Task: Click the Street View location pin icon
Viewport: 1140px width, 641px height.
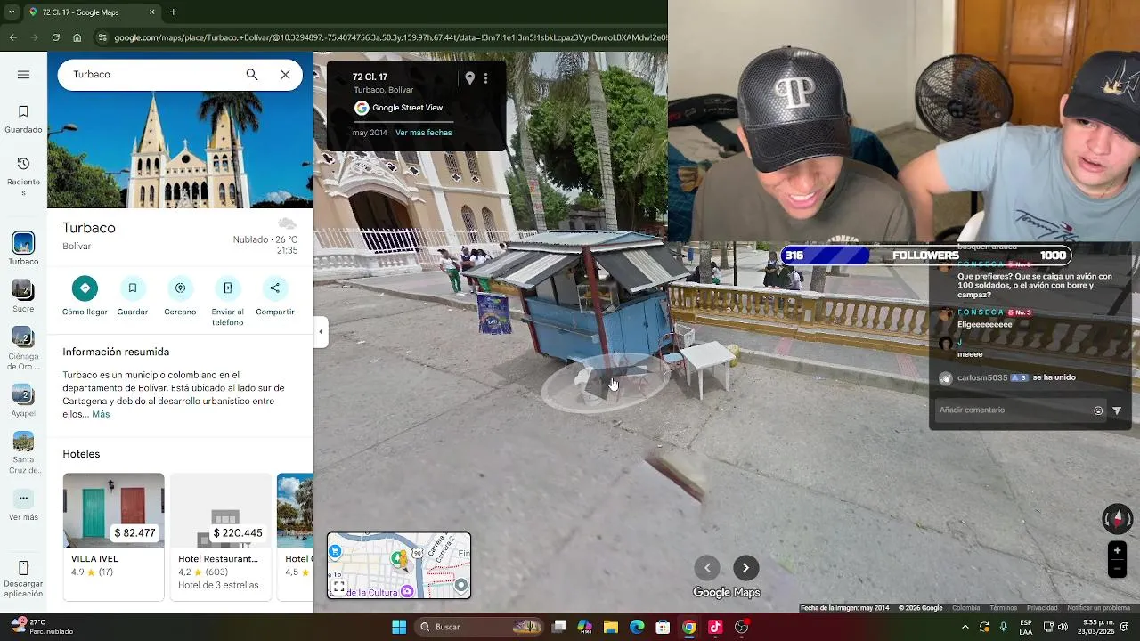Action: (470, 78)
